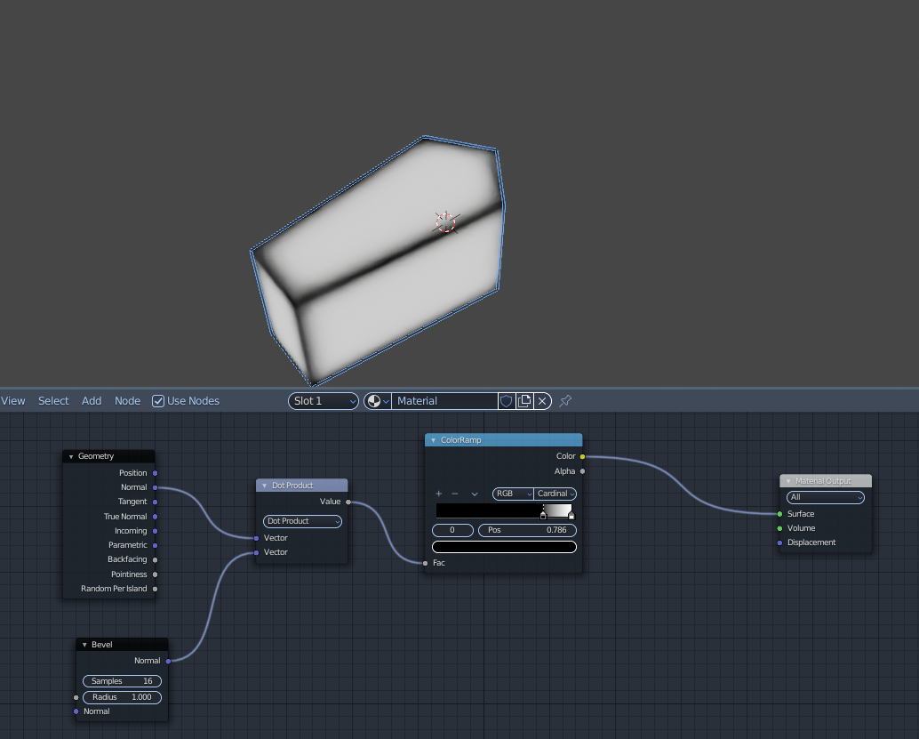Viewport: 919px width, 739px height.
Task: Click the color stop index field 0
Action: 452,530
